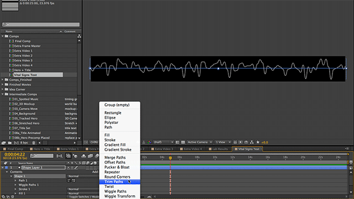The width and height of the screenshot is (354, 199).
Task: Open the Final Comp timeline tab
Action: tap(13, 149)
